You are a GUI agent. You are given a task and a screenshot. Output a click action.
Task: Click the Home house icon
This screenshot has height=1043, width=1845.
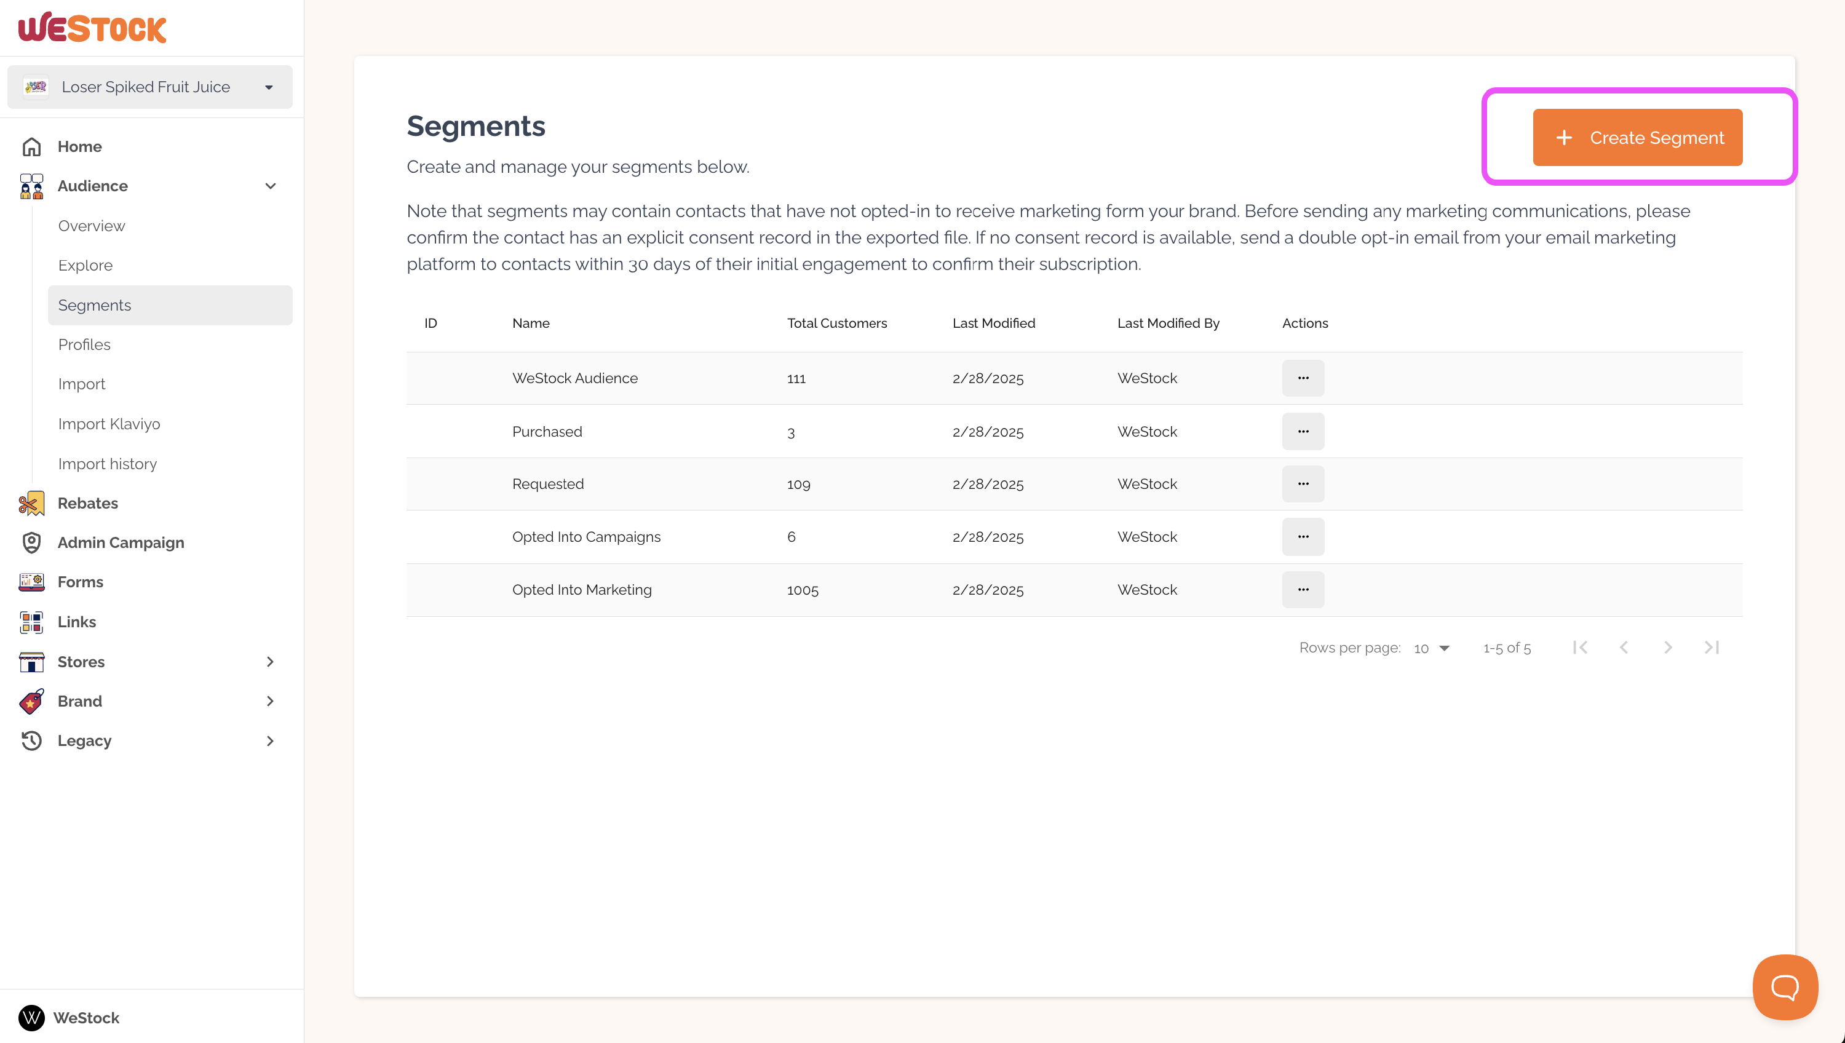pyautogui.click(x=31, y=146)
